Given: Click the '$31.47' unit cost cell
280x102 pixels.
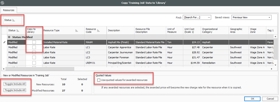Looking at the screenshot, I should pos(192,57).
